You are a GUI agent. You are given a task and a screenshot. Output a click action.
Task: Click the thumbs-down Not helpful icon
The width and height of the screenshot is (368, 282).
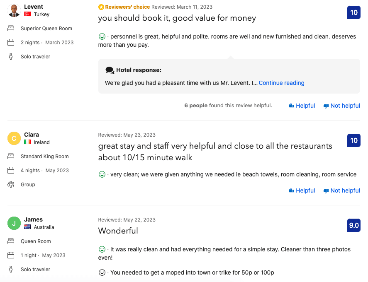(327, 106)
